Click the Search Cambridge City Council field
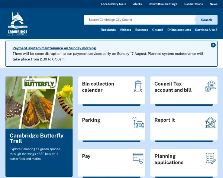Image resolution: width=223 pixels, height=178 pixels. (x=140, y=20)
